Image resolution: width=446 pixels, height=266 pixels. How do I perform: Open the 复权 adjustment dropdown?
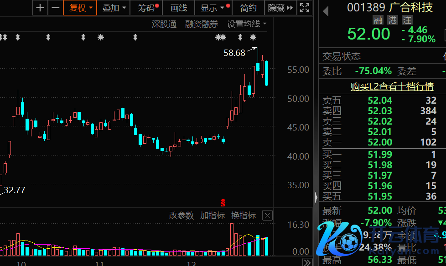point(80,8)
